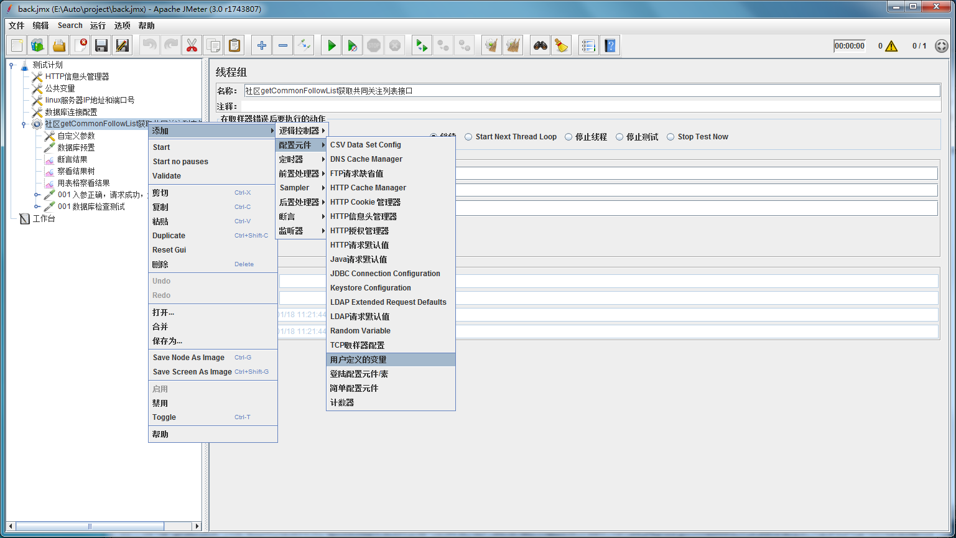Click the Expand all plus icon
This screenshot has width=956, height=538.
262,45
